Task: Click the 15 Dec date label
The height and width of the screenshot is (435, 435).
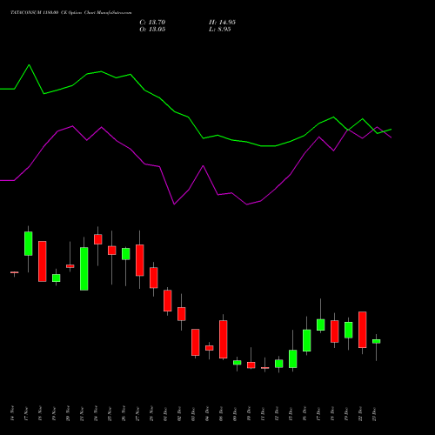Action: 291,413
